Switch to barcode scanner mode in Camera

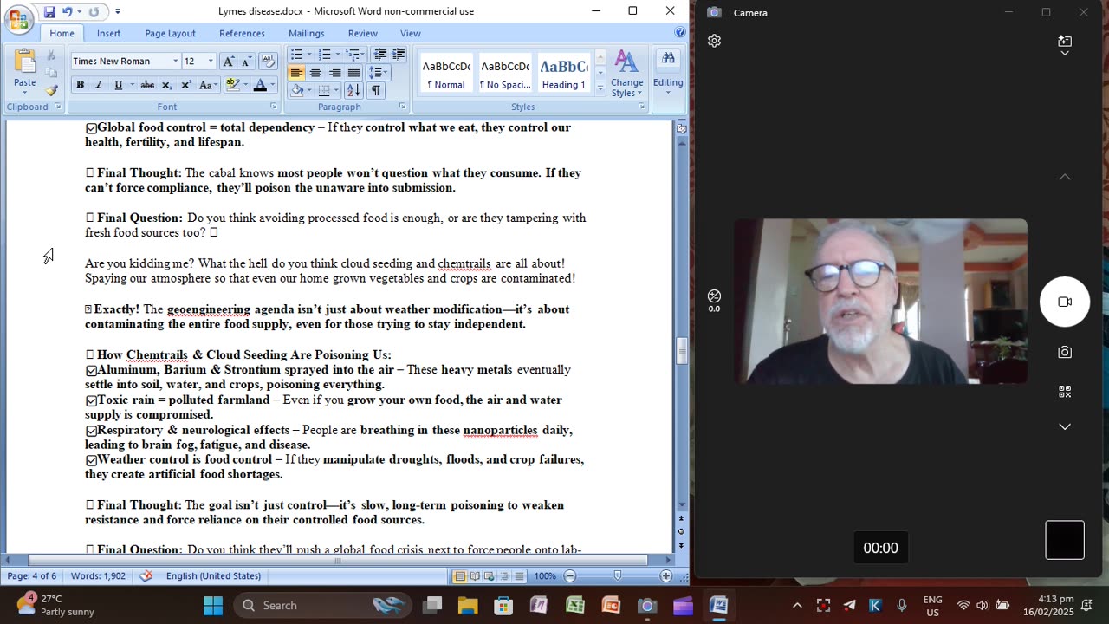1065,392
